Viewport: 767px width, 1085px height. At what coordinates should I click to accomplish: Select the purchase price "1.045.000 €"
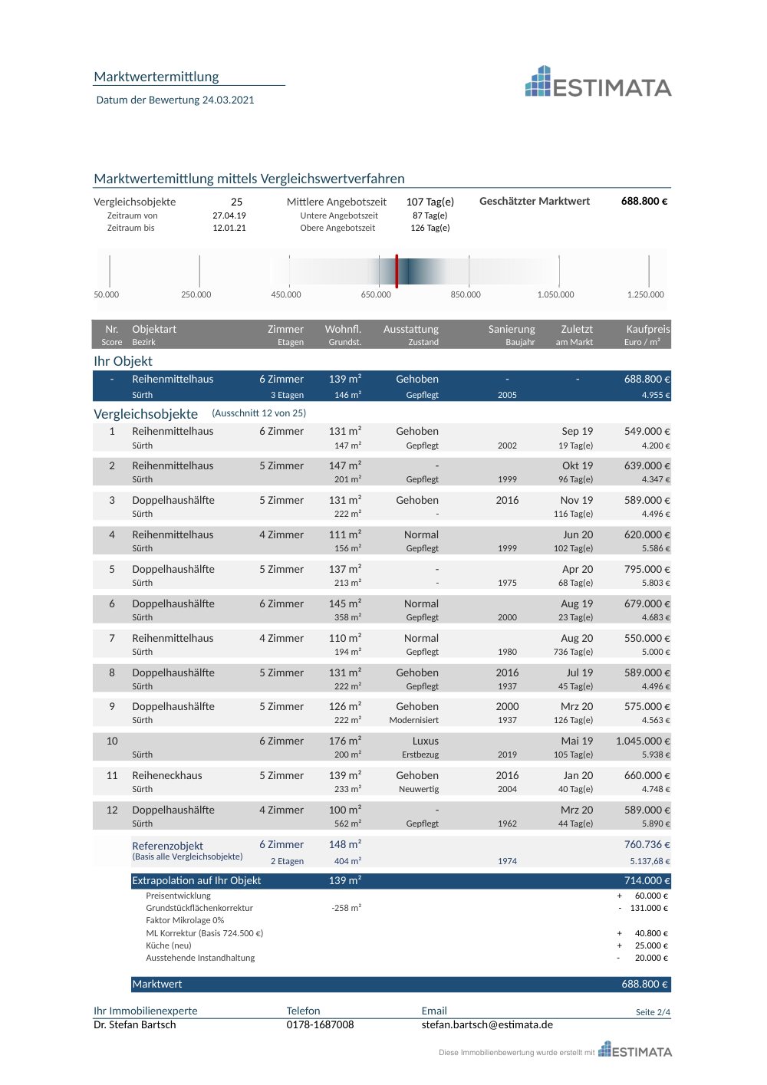click(643, 741)
